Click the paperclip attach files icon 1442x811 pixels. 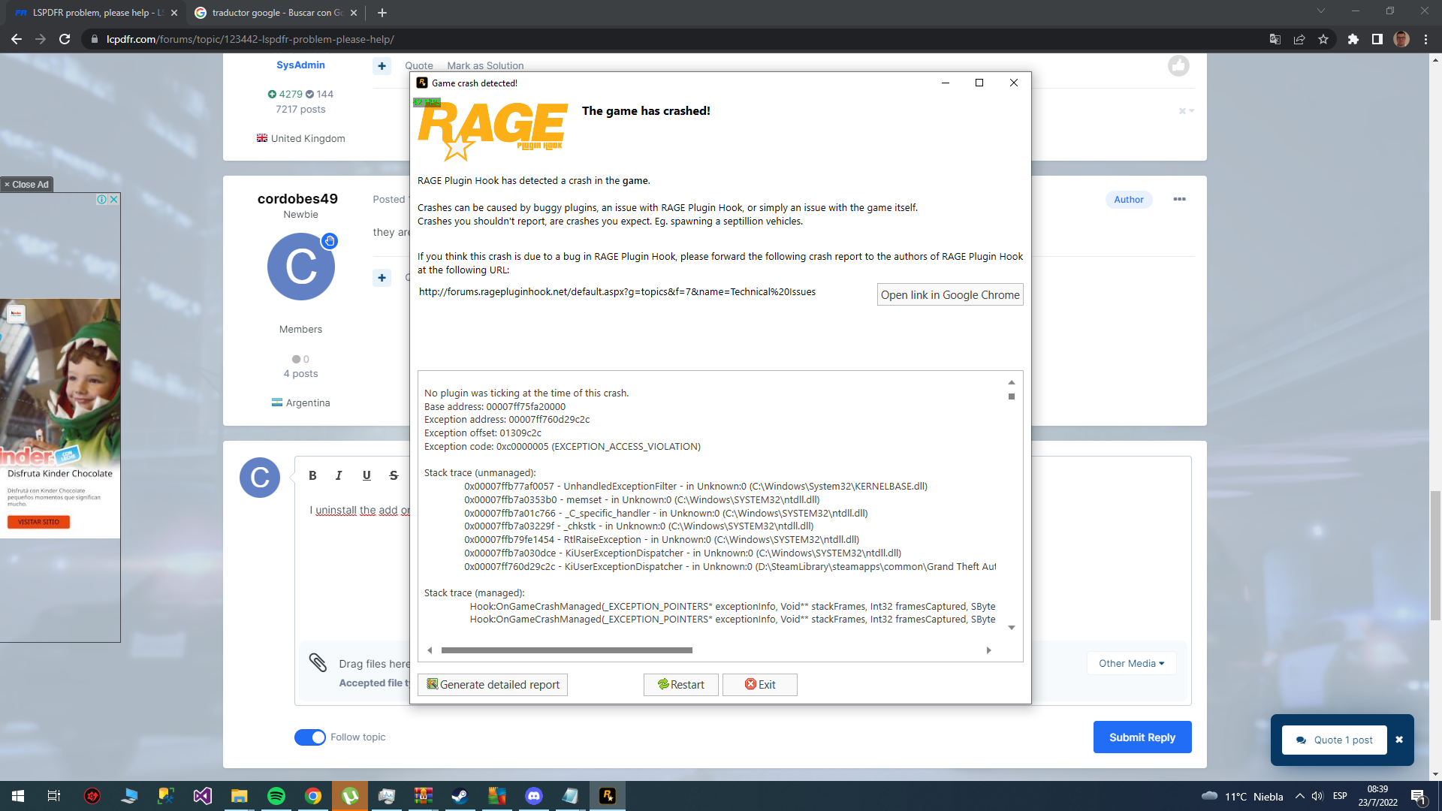[x=318, y=662]
